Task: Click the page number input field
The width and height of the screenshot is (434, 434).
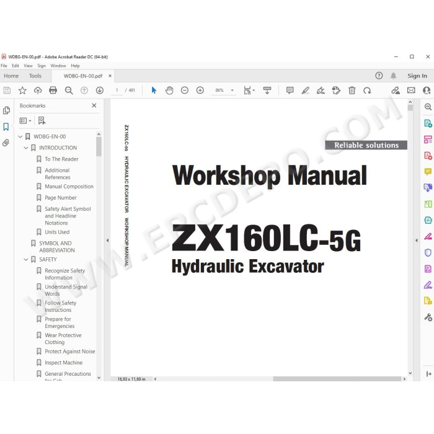Action: coord(117,91)
